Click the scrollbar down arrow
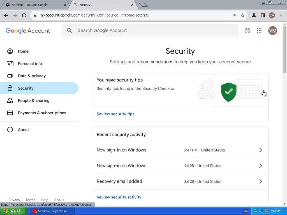This screenshot has width=287, height=215. pyautogui.click(x=284, y=204)
